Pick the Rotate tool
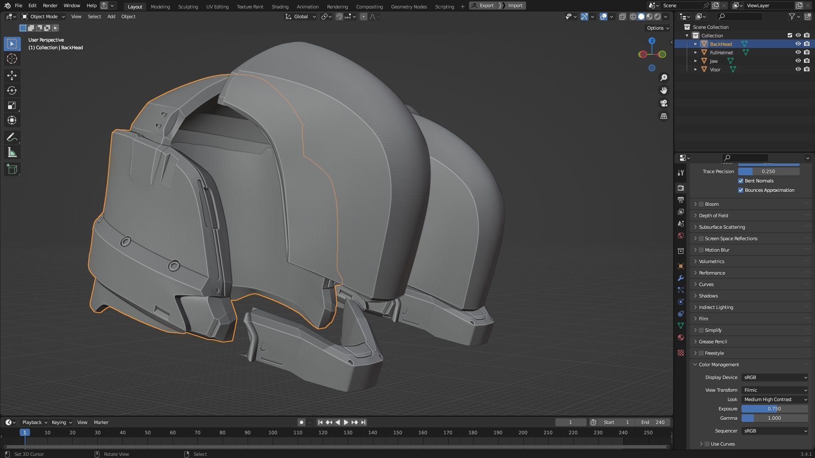 [12, 90]
